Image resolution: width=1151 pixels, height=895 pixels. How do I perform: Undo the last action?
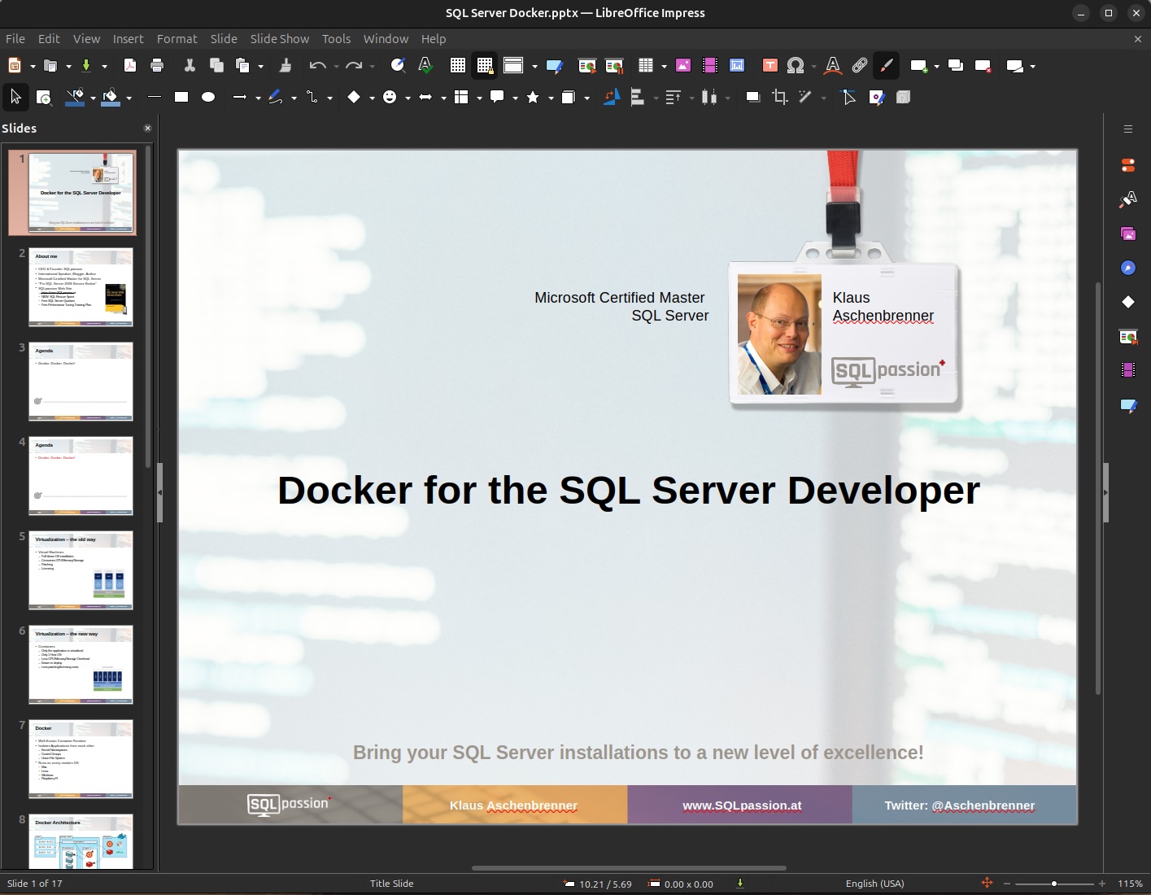tap(317, 66)
